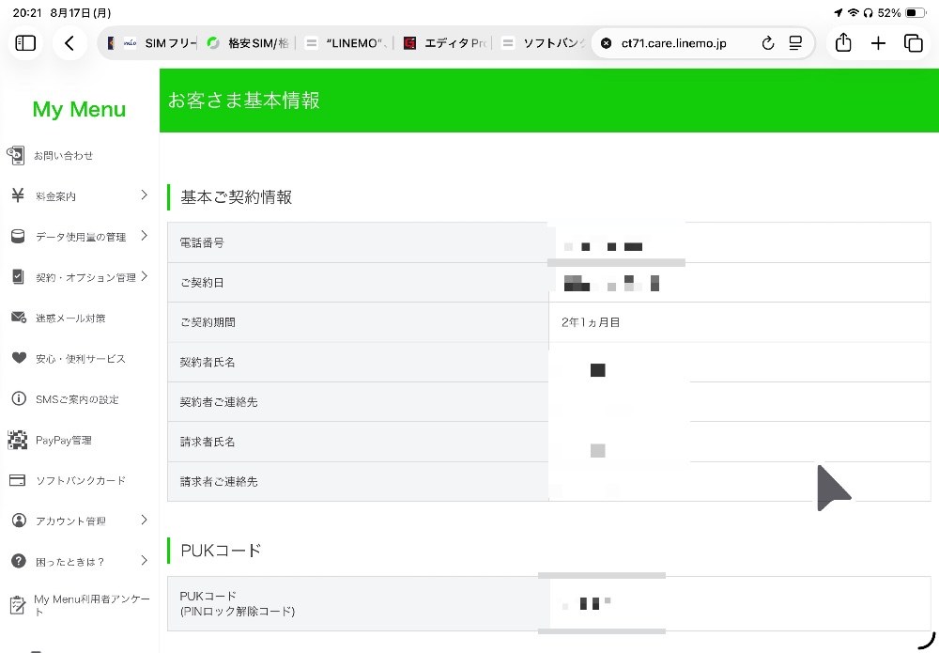Image resolution: width=939 pixels, height=653 pixels.
Task: Switch to the ソフトバンク tab
Action: (542, 43)
